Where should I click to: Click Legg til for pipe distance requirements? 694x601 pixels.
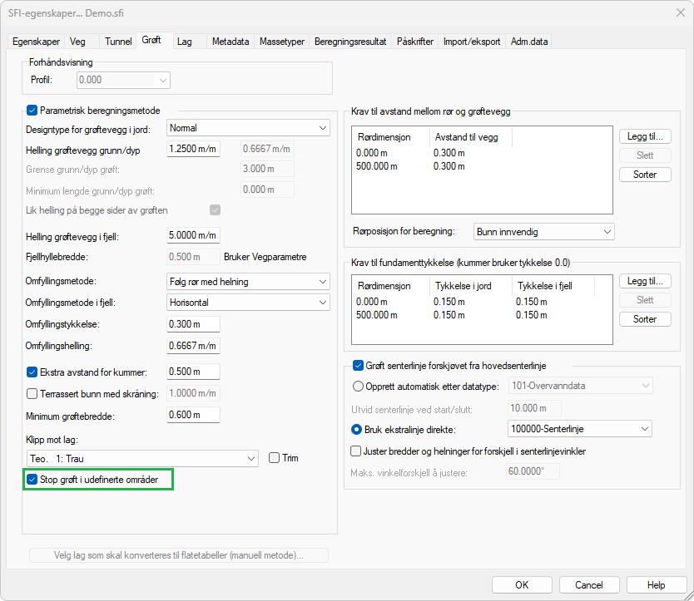(x=645, y=136)
